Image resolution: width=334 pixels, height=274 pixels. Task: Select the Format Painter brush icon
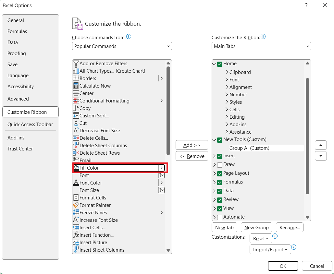[x=76, y=205]
